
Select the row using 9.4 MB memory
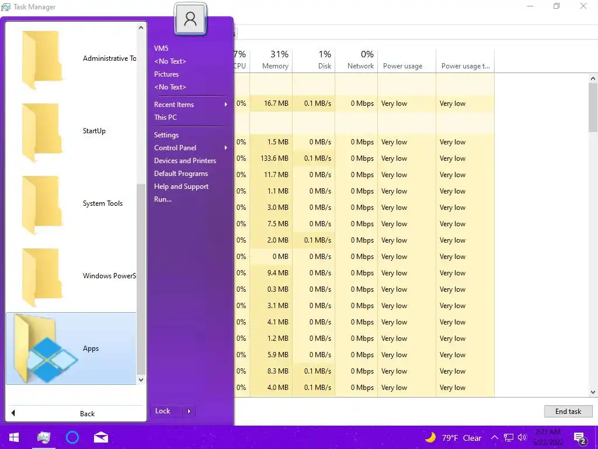click(x=364, y=273)
